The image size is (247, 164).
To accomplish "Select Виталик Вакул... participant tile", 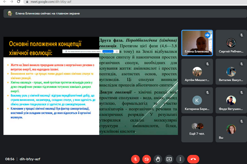I will click(231, 72).
